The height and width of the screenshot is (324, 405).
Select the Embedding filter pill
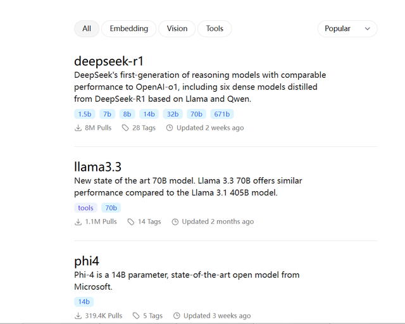[128, 28]
